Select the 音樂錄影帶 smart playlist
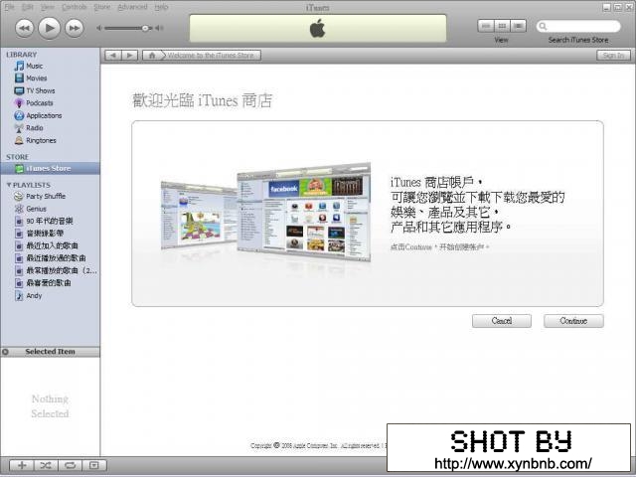 [45, 234]
